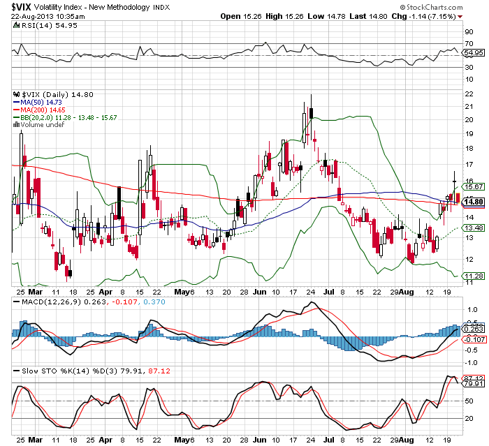
Task: Click the Low 14.78 value in the header
Action: coord(326,16)
